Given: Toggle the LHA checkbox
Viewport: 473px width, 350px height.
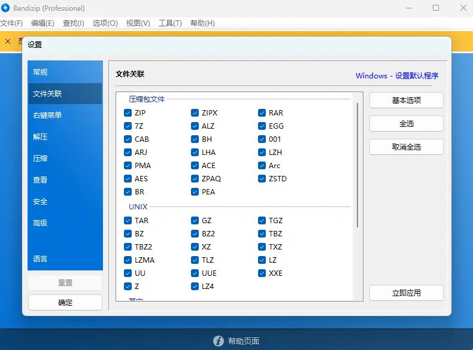Looking at the screenshot, I should 195,152.
